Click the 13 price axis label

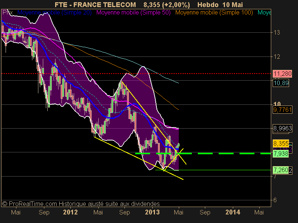(x=277, y=33)
